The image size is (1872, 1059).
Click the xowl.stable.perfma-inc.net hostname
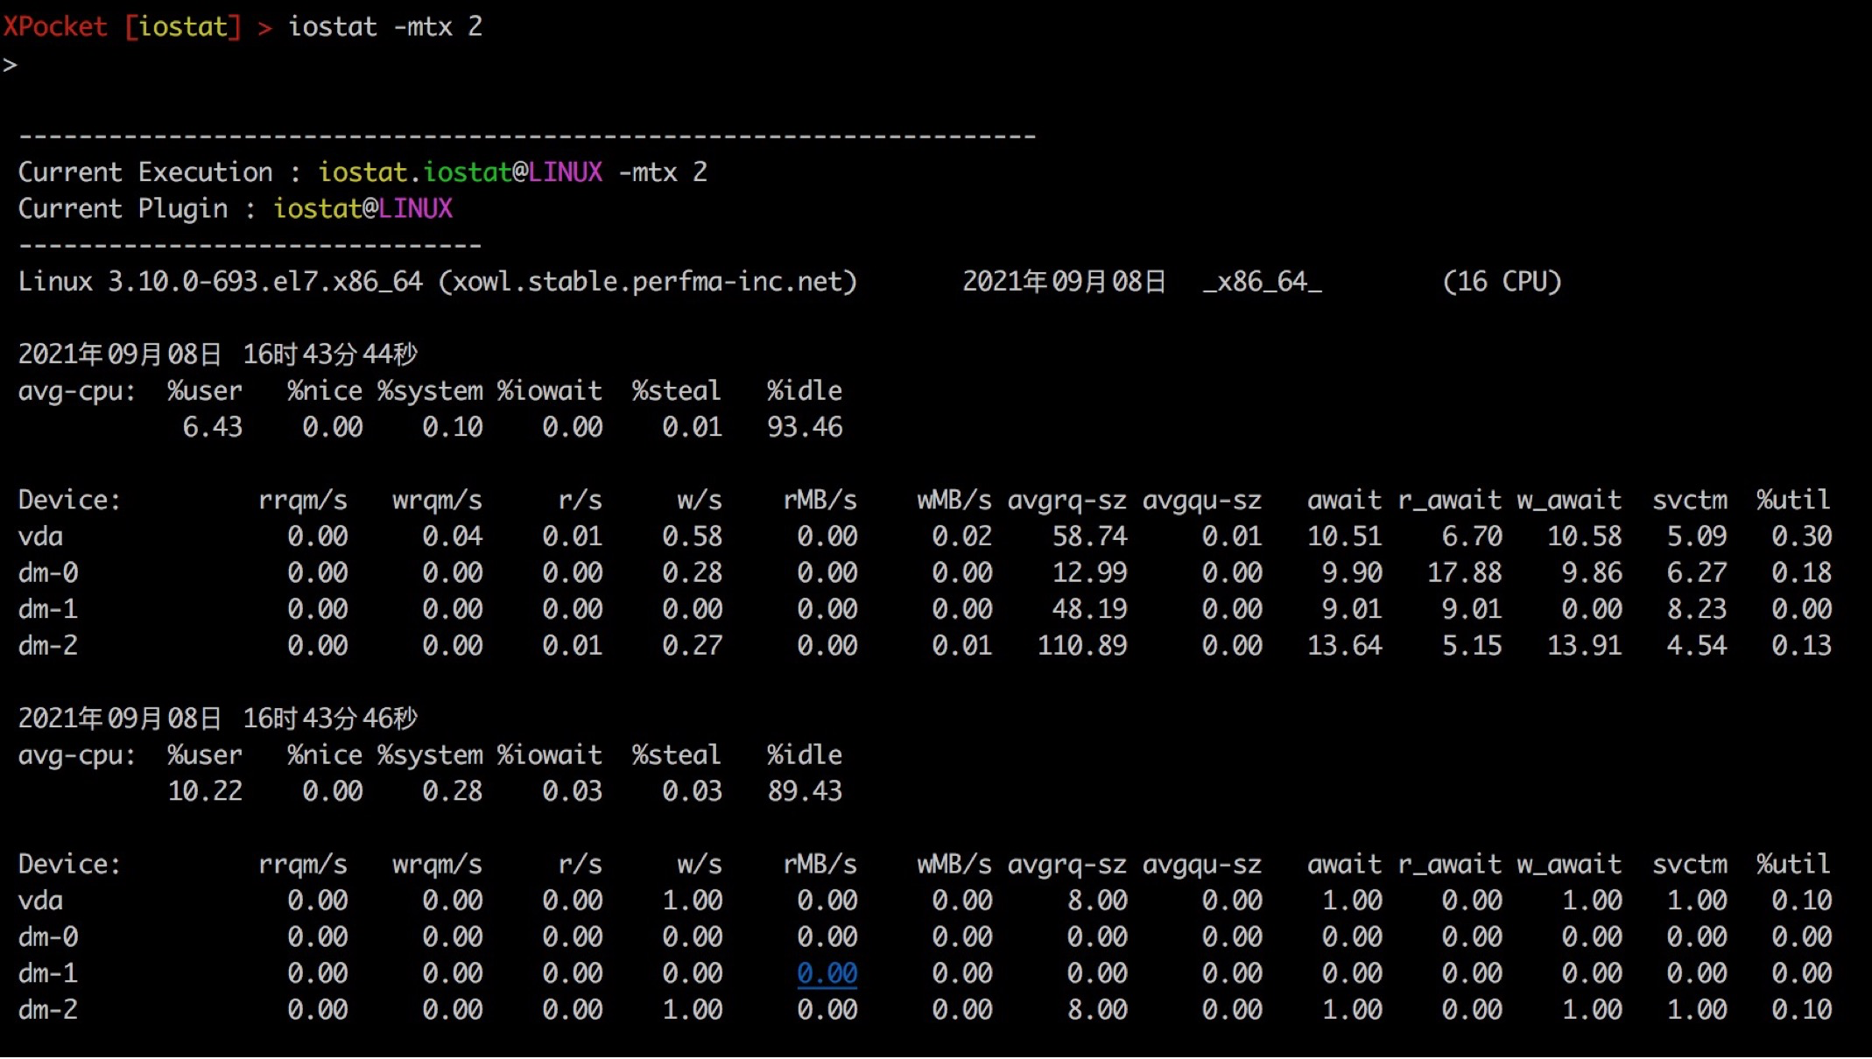pyautogui.click(x=647, y=282)
